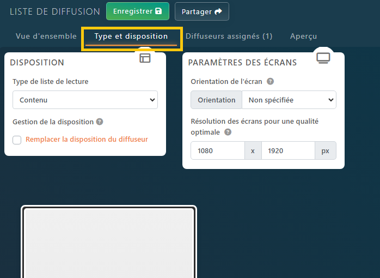Viewport: 380px width, 278px height.
Task: Click the monitor icon above Paramètres des écrans
Action: [x=323, y=58]
